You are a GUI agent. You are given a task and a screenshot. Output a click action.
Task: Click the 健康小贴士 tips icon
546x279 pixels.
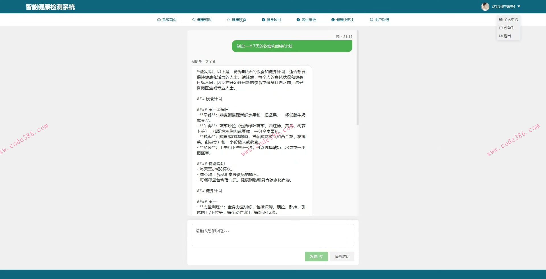tap(333, 20)
